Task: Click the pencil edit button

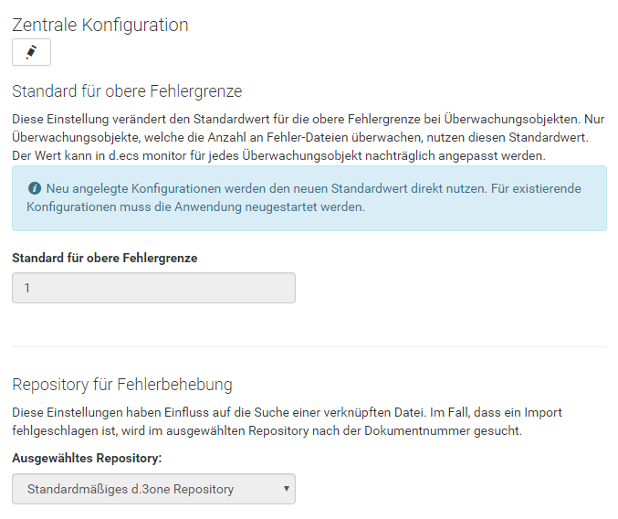Action: (x=32, y=52)
